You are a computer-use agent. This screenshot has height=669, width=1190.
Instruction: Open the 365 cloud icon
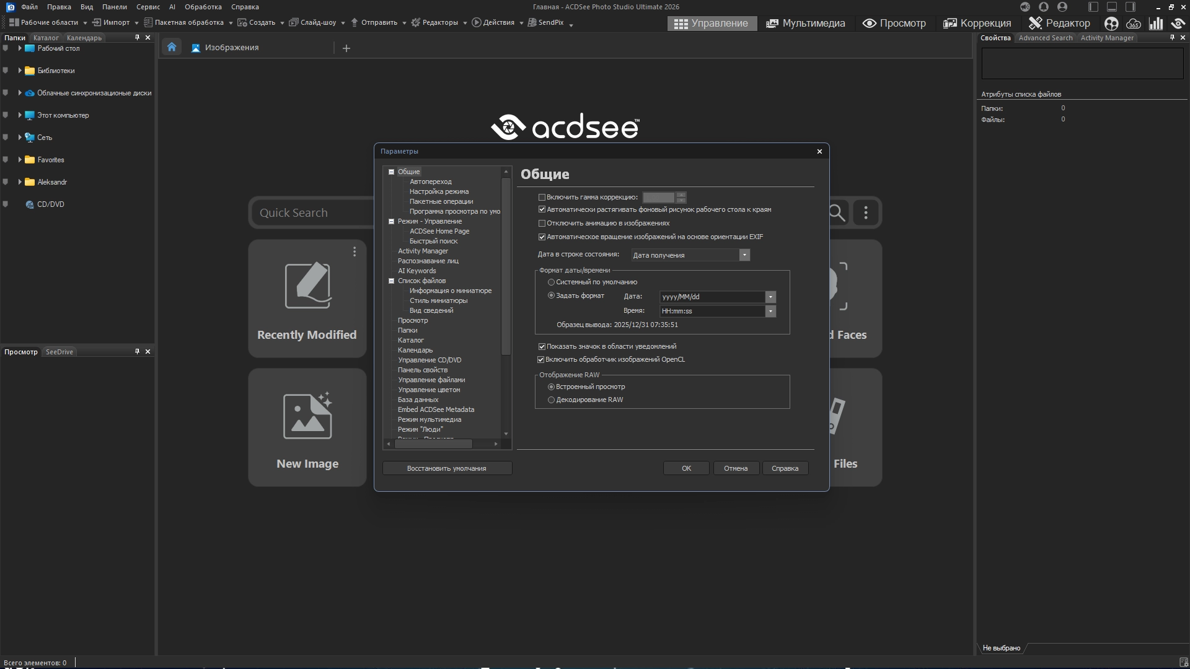[1134, 24]
